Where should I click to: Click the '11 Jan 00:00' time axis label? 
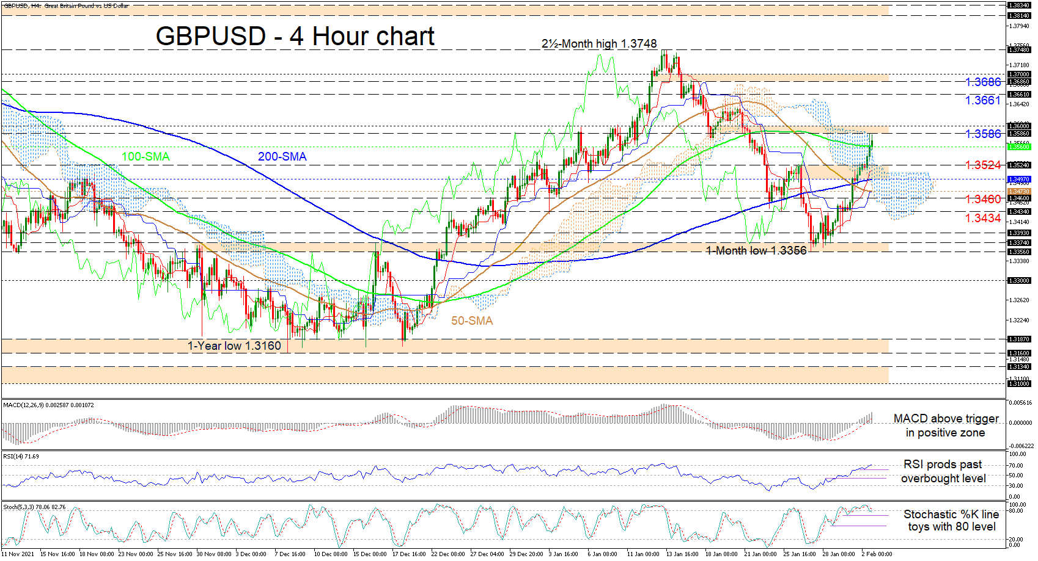(x=643, y=554)
